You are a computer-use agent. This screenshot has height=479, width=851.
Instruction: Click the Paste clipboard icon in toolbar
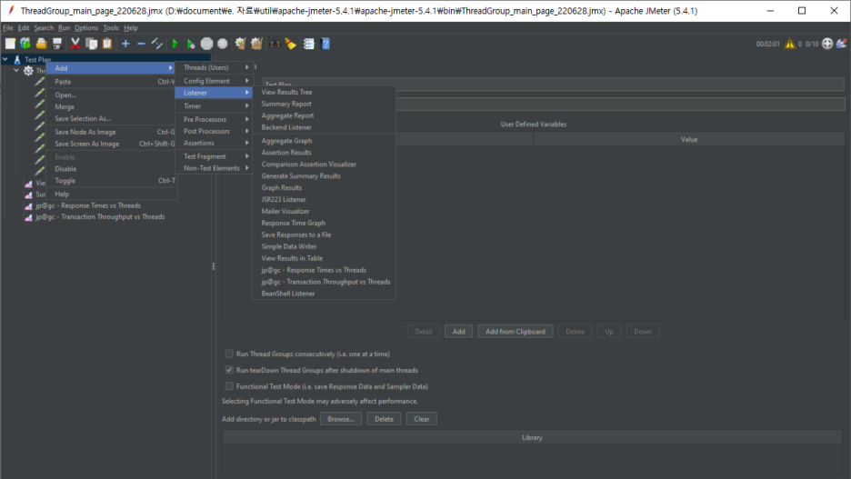point(107,44)
